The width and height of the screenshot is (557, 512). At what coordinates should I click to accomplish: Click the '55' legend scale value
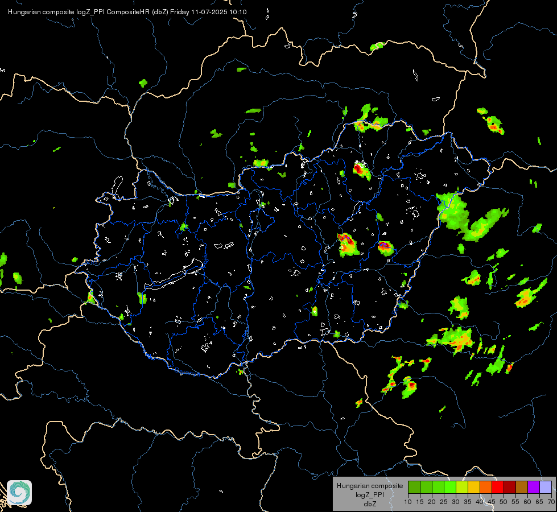515,502
